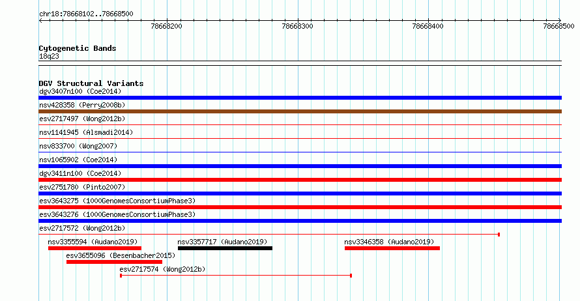Select the esv3655096 (Besenbacher2015) red bar
The width and height of the screenshot is (580, 301).
(114, 262)
